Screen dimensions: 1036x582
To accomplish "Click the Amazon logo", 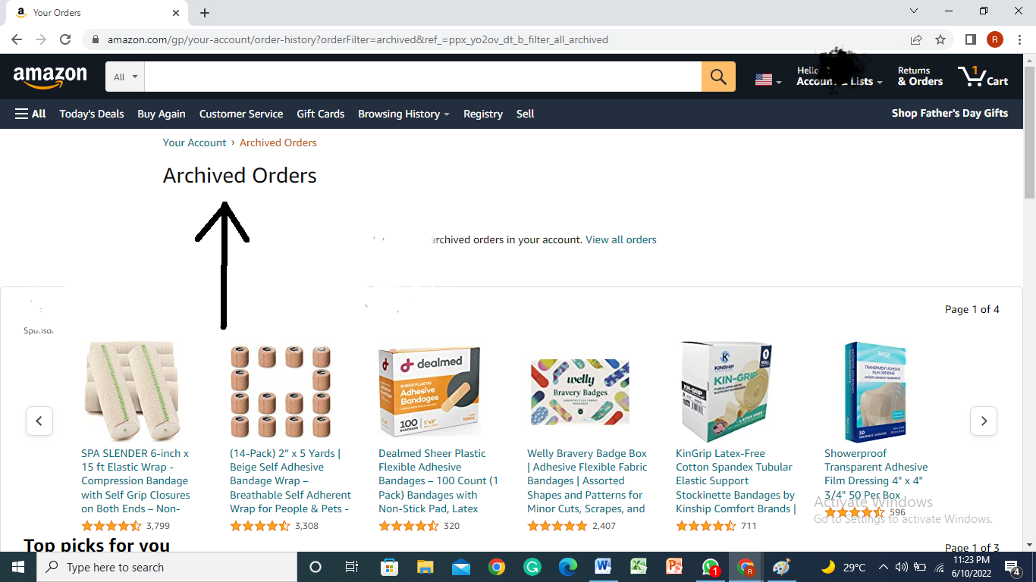I will (50, 77).
